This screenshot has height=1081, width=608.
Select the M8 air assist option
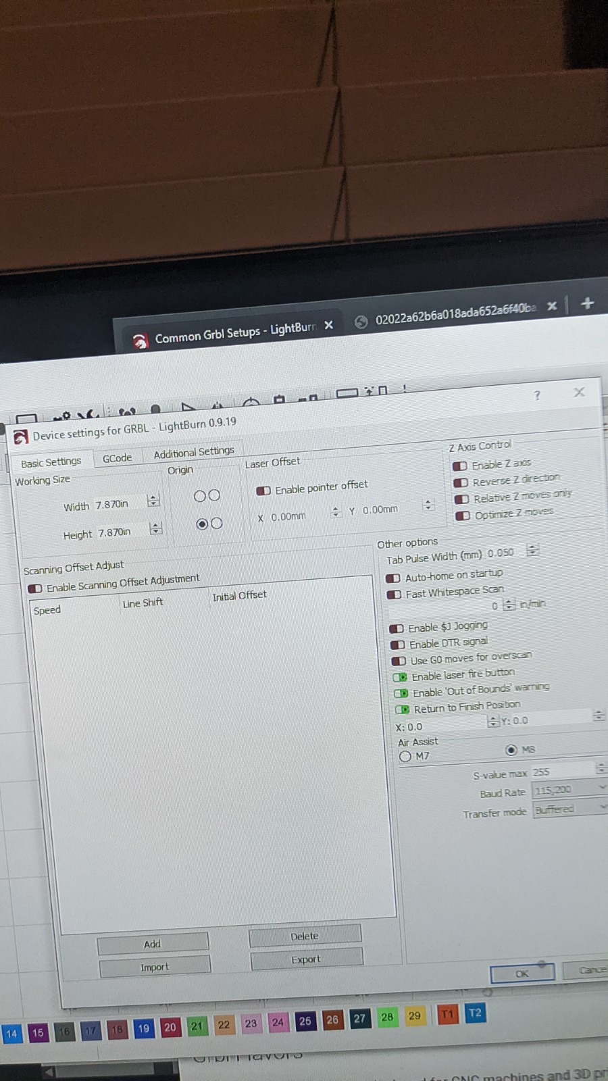click(x=511, y=750)
